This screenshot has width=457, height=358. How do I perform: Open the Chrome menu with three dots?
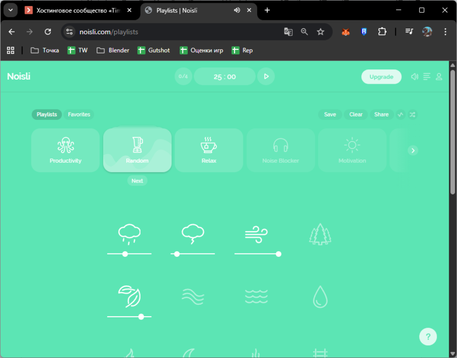446,32
